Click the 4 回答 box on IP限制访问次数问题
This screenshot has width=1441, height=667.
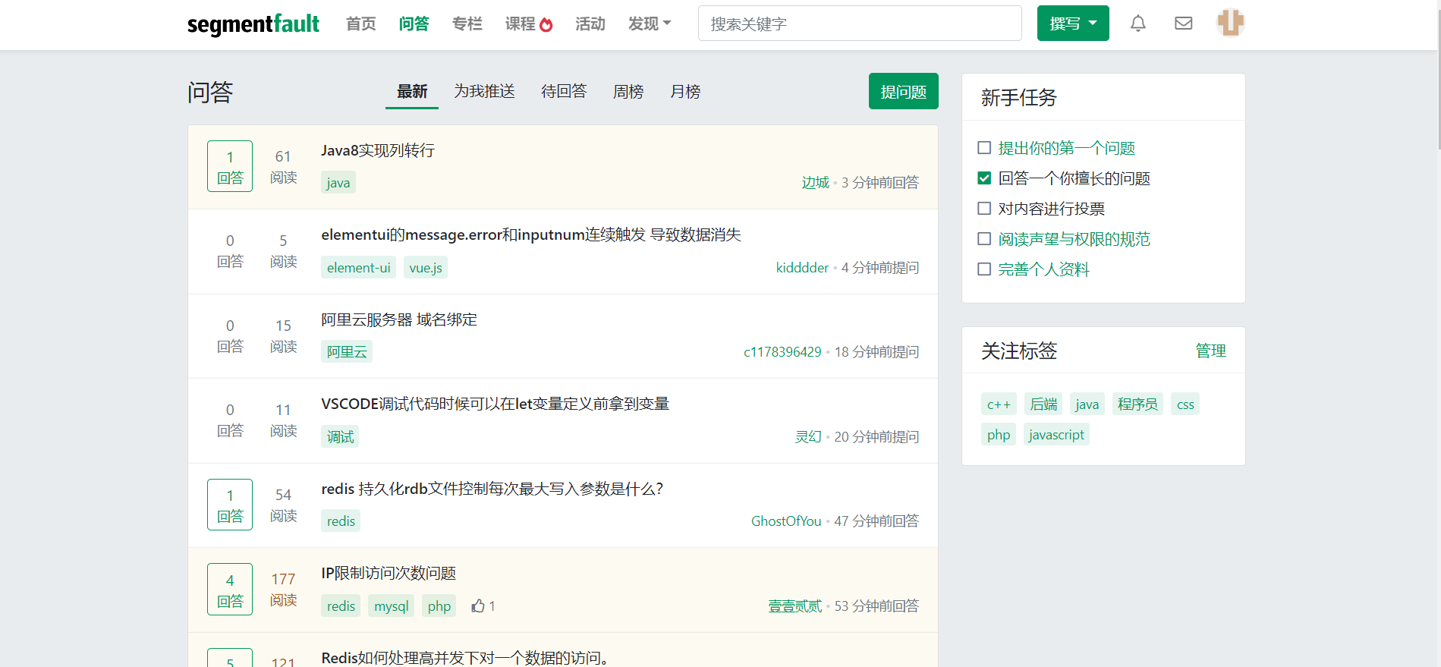pos(230,590)
